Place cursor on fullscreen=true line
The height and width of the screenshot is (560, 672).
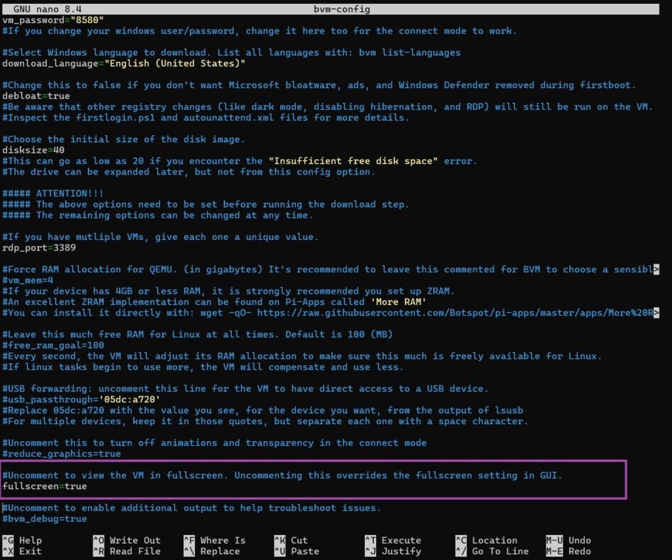[45, 486]
